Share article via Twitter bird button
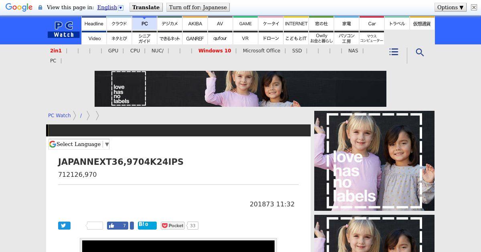Viewport: 481px width, 252px height. [x=64, y=226]
